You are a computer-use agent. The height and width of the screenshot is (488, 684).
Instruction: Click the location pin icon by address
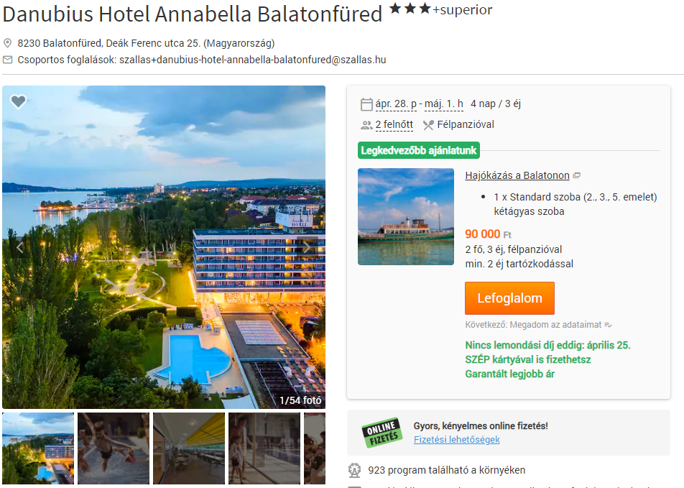coord(7,43)
